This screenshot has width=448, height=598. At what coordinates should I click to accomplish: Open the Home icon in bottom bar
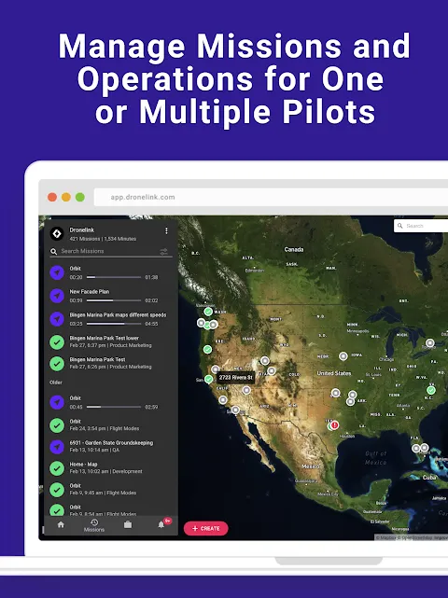[x=61, y=525]
